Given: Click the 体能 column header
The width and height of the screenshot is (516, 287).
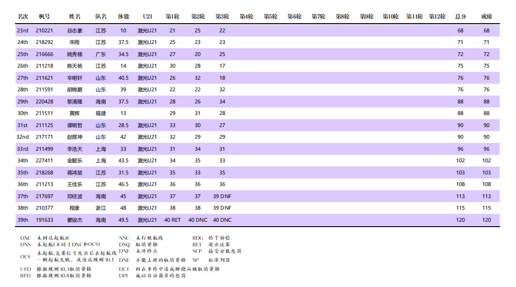Looking at the screenshot, I should coord(124,16).
